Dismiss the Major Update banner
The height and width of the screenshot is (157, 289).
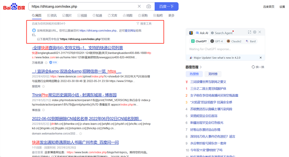261,58
